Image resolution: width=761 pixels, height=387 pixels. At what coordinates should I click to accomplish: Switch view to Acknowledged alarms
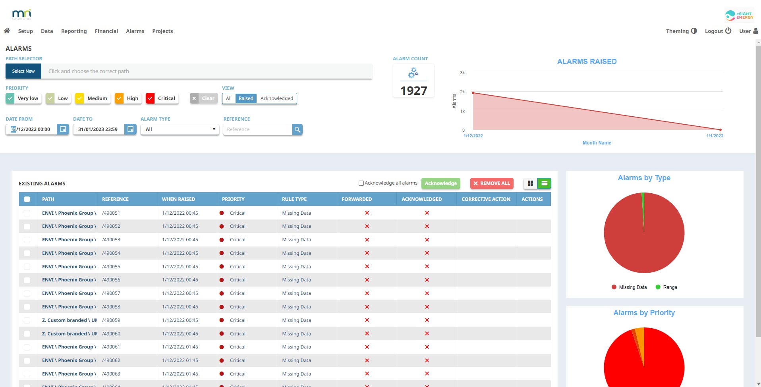[x=277, y=98]
